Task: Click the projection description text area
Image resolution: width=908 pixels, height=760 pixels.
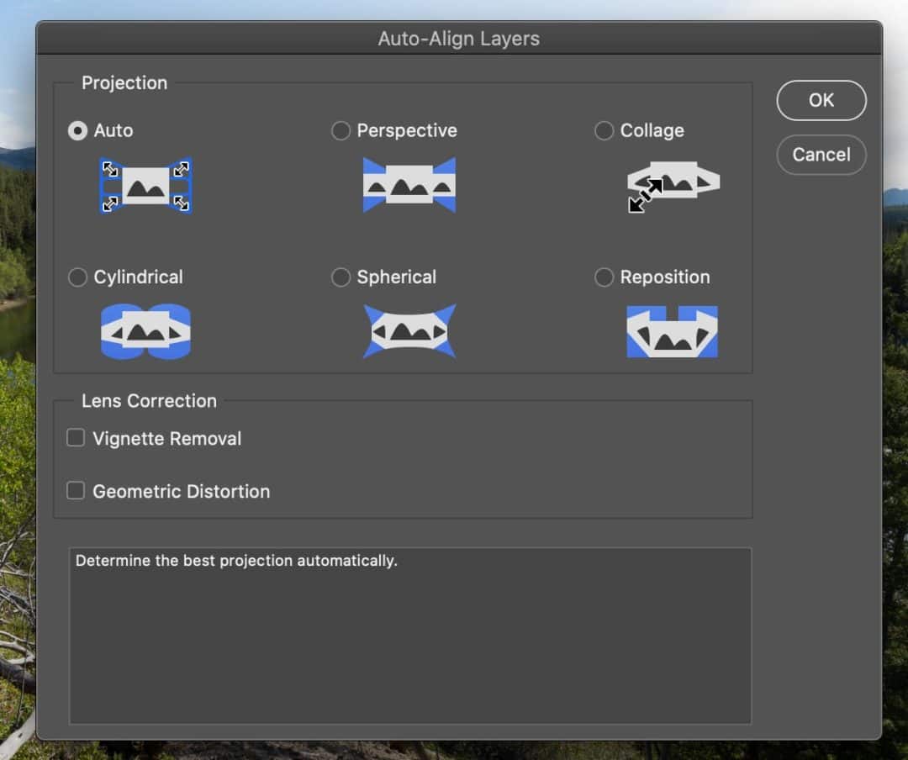Action: [409, 635]
